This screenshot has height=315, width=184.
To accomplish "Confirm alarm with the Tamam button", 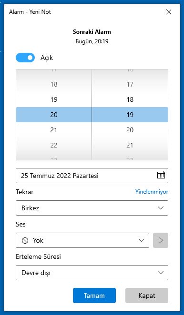I will pyautogui.click(x=94, y=295).
